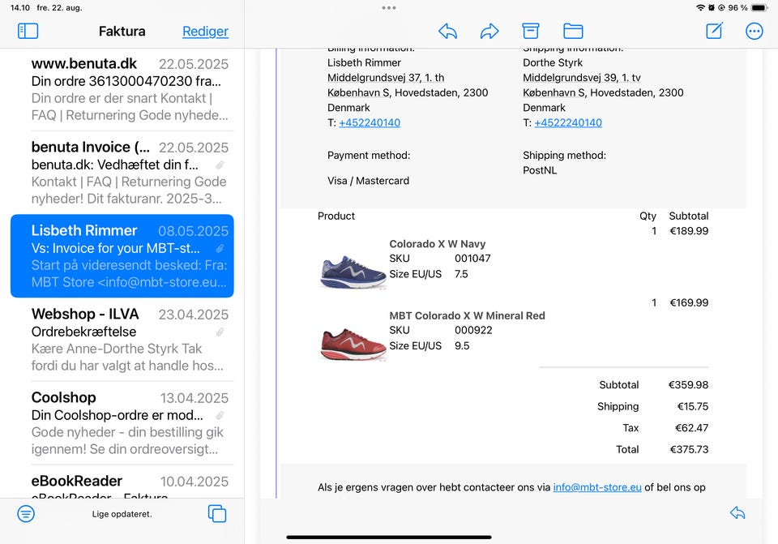The width and height of the screenshot is (778, 544).
Task: Tap the multitasking three-dot handle
Action: pyautogui.click(x=389, y=8)
